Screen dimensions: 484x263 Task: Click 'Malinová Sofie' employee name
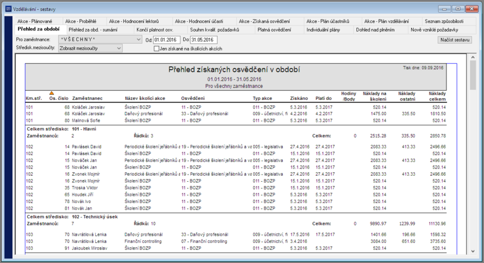(x=86, y=121)
